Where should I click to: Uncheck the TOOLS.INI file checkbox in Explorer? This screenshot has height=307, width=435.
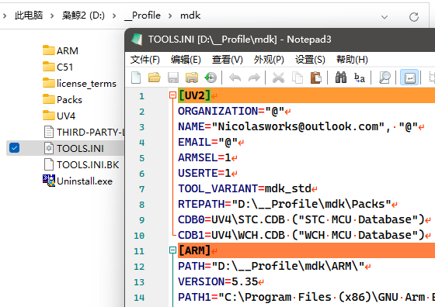14,148
